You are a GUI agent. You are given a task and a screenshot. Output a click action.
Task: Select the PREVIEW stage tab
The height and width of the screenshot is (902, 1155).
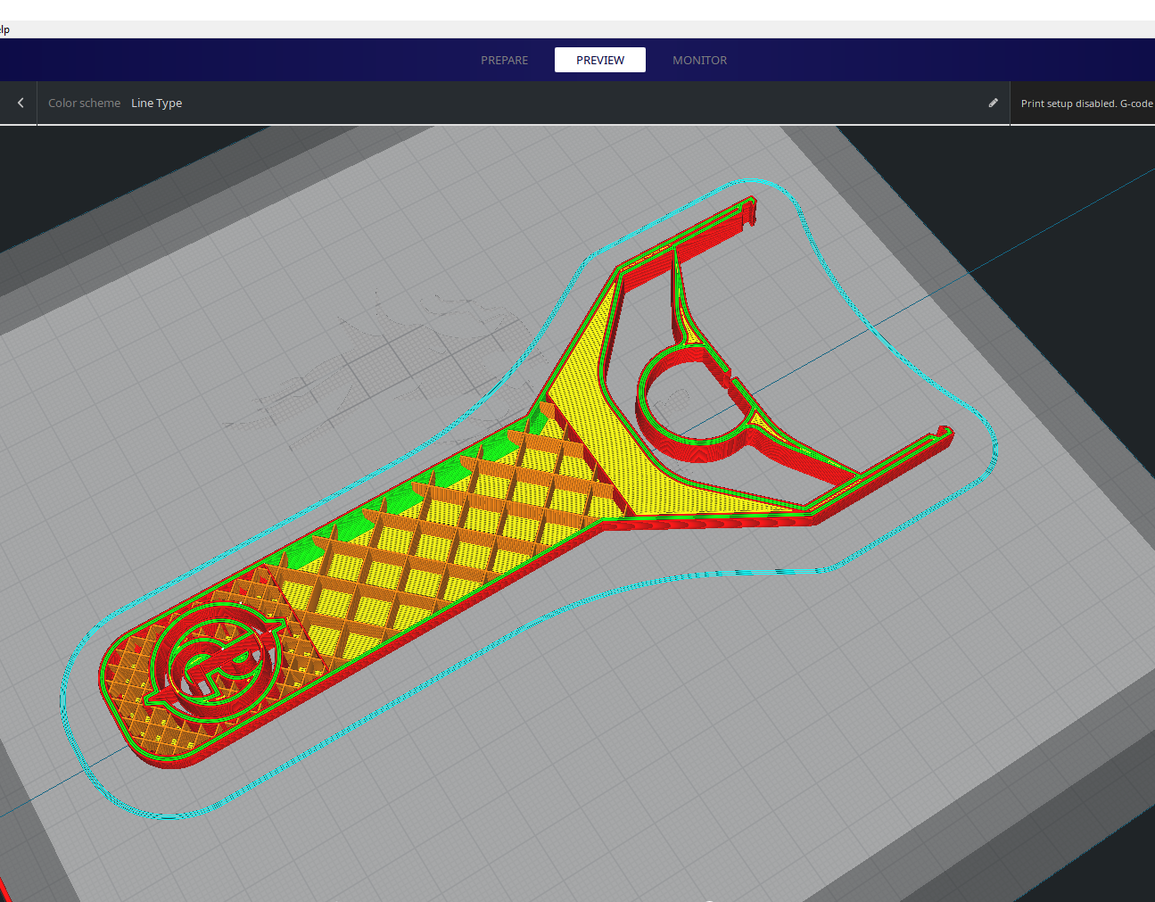click(x=599, y=61)
